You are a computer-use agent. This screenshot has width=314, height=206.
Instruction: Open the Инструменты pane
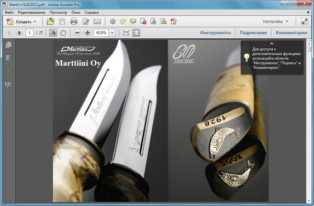click(x=216, y=32)
